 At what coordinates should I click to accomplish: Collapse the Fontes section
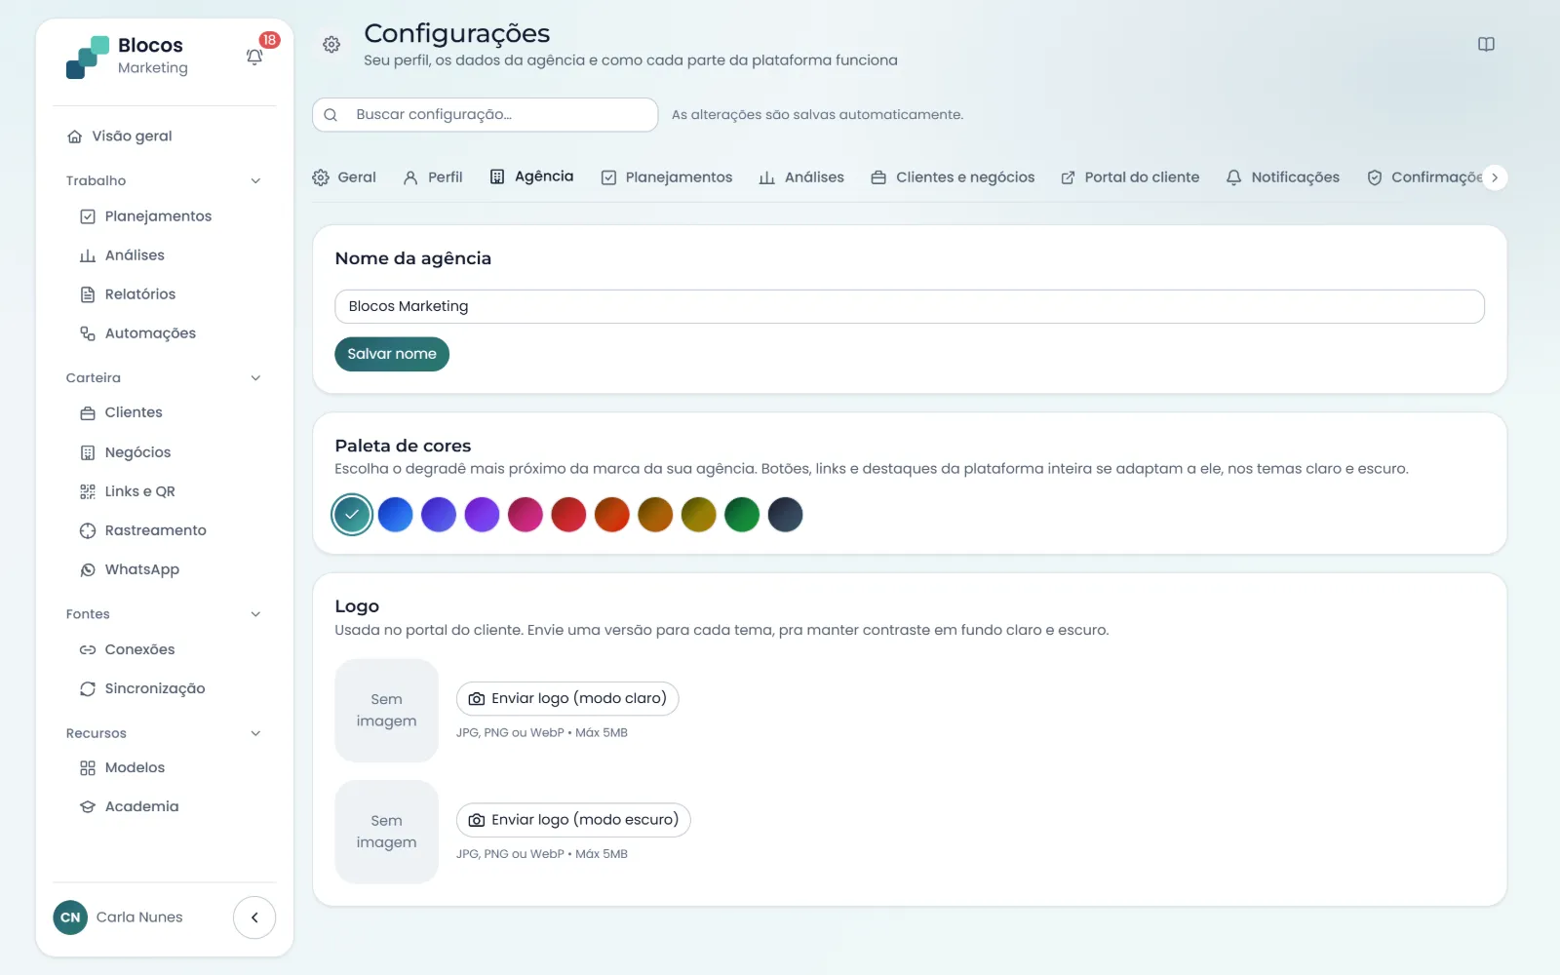point(255,614)
